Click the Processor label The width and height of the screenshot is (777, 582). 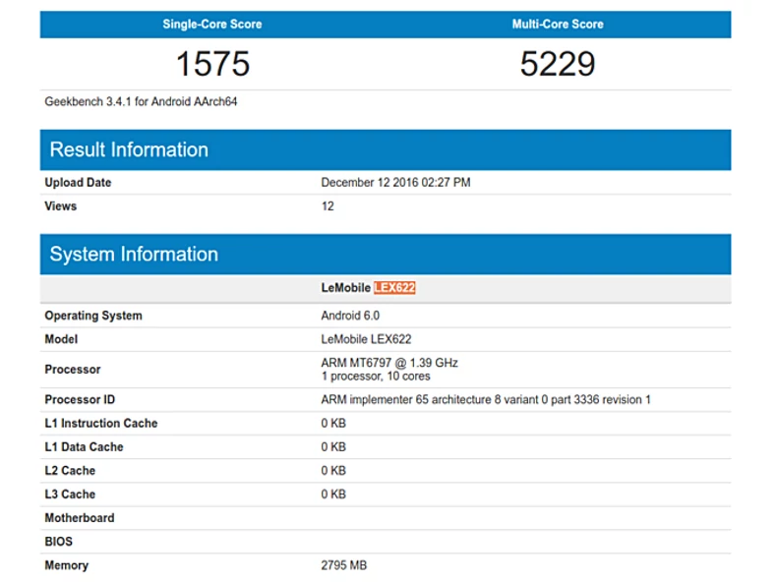[73, 370]
